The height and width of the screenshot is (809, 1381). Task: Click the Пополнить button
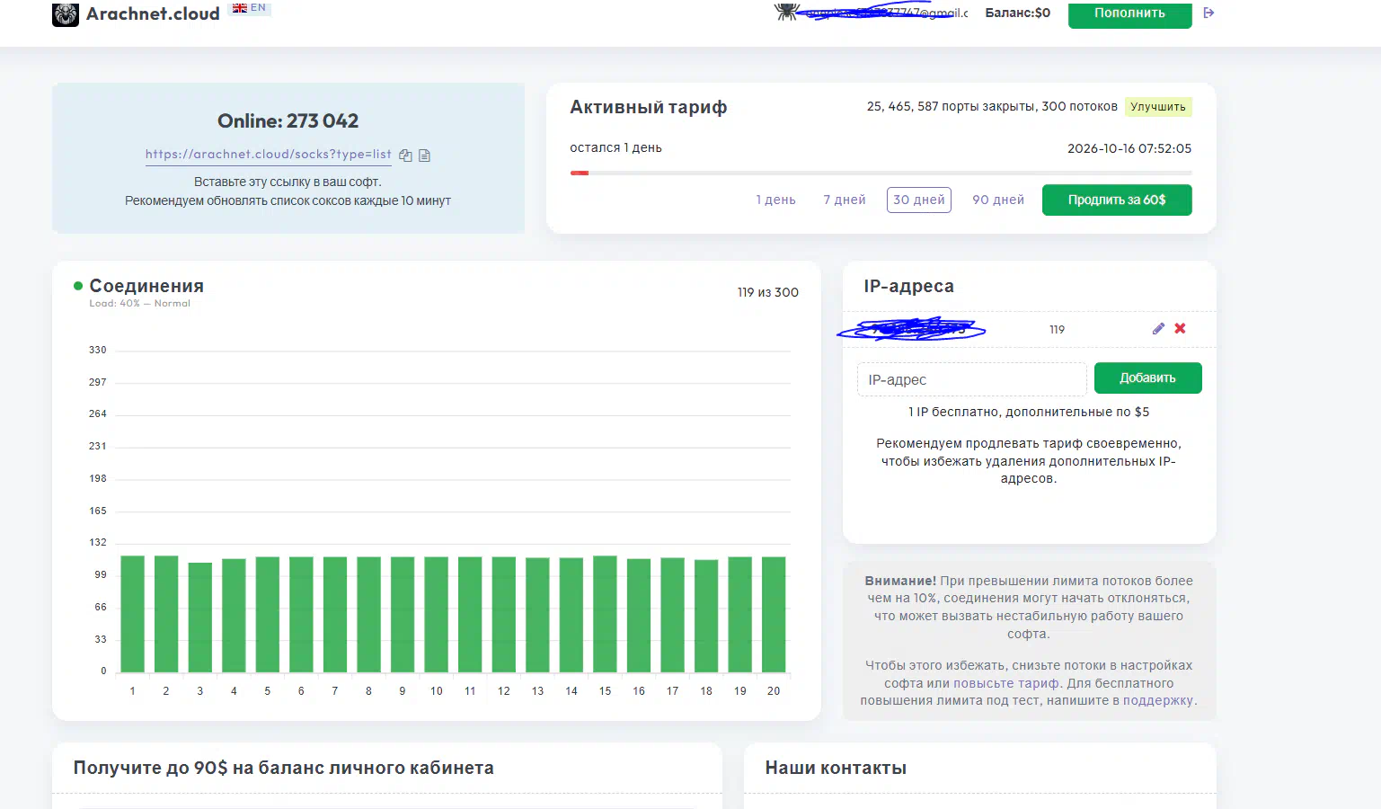click(1129, 13)
